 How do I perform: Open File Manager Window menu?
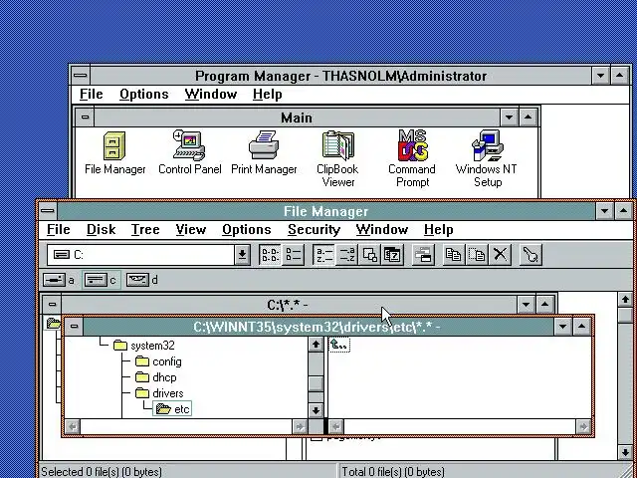pos(382,230)
